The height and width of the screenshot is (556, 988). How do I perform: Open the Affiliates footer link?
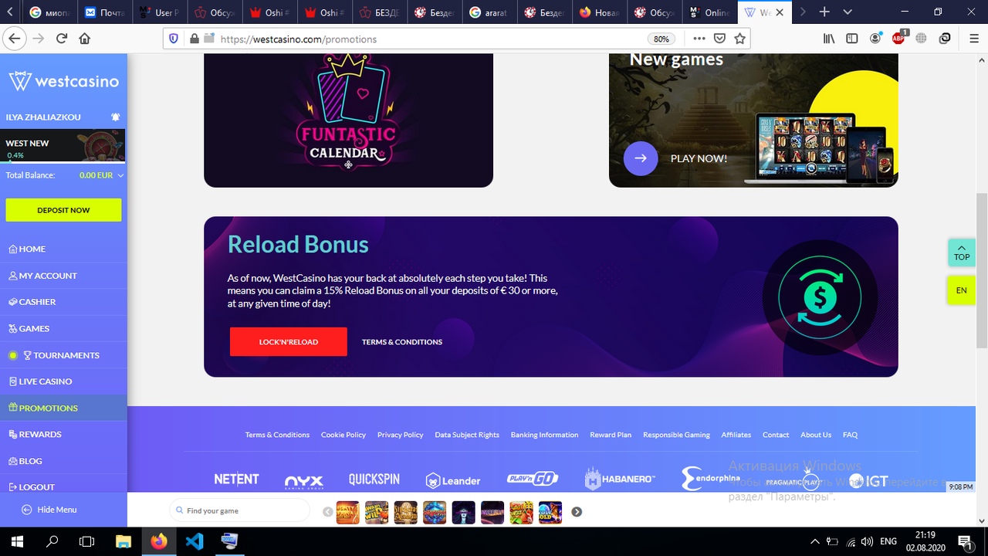tap(736, 435)
